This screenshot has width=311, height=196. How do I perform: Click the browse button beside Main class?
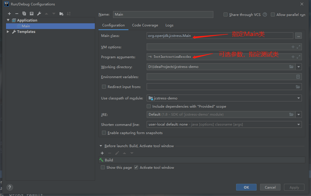[298, 36]
